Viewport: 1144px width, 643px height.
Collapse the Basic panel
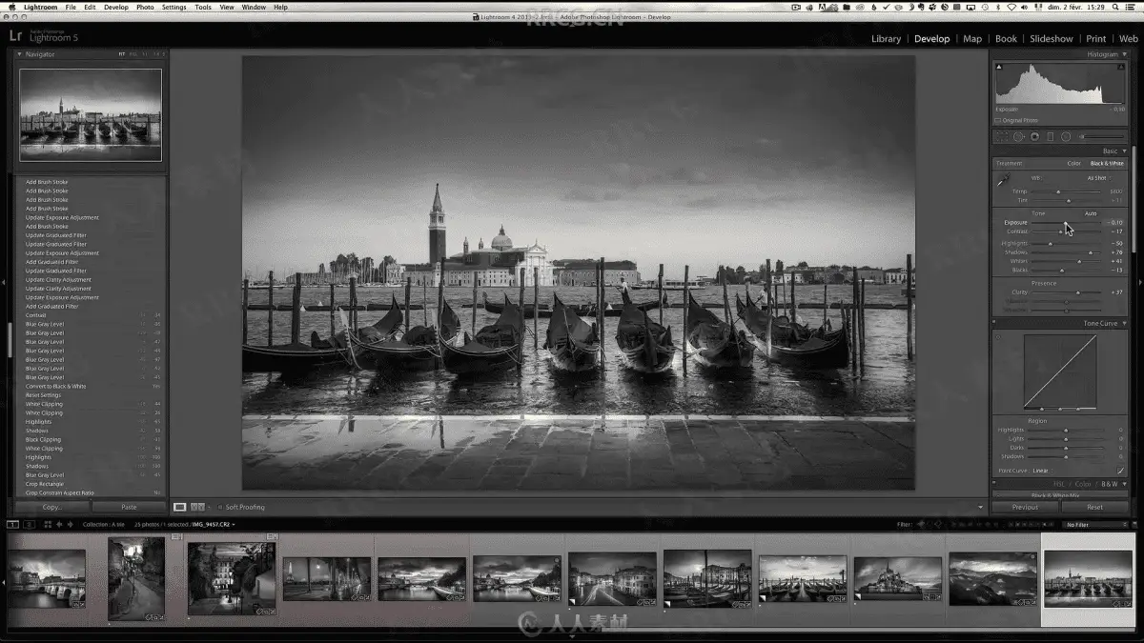1124,151
